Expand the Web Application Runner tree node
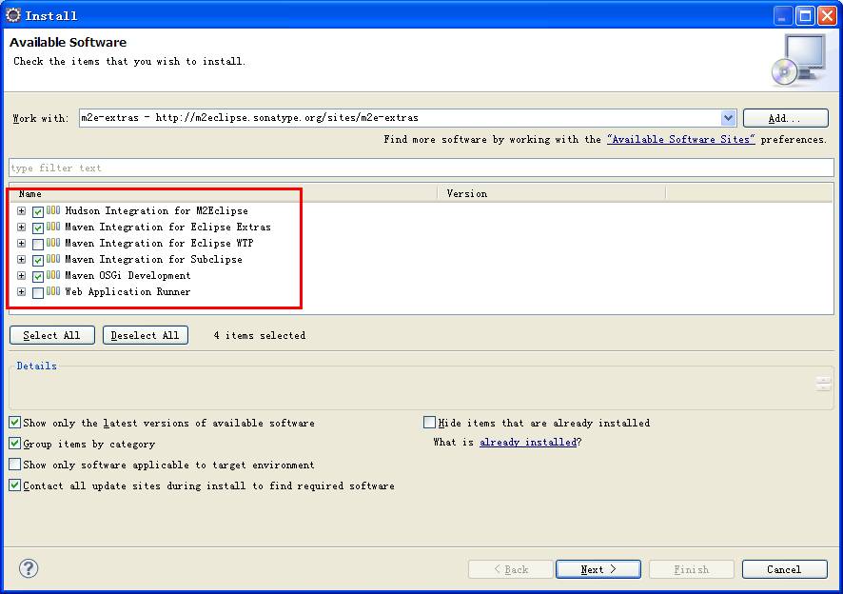This screenshot has height=594, width=843. click(x=22, y=291)
